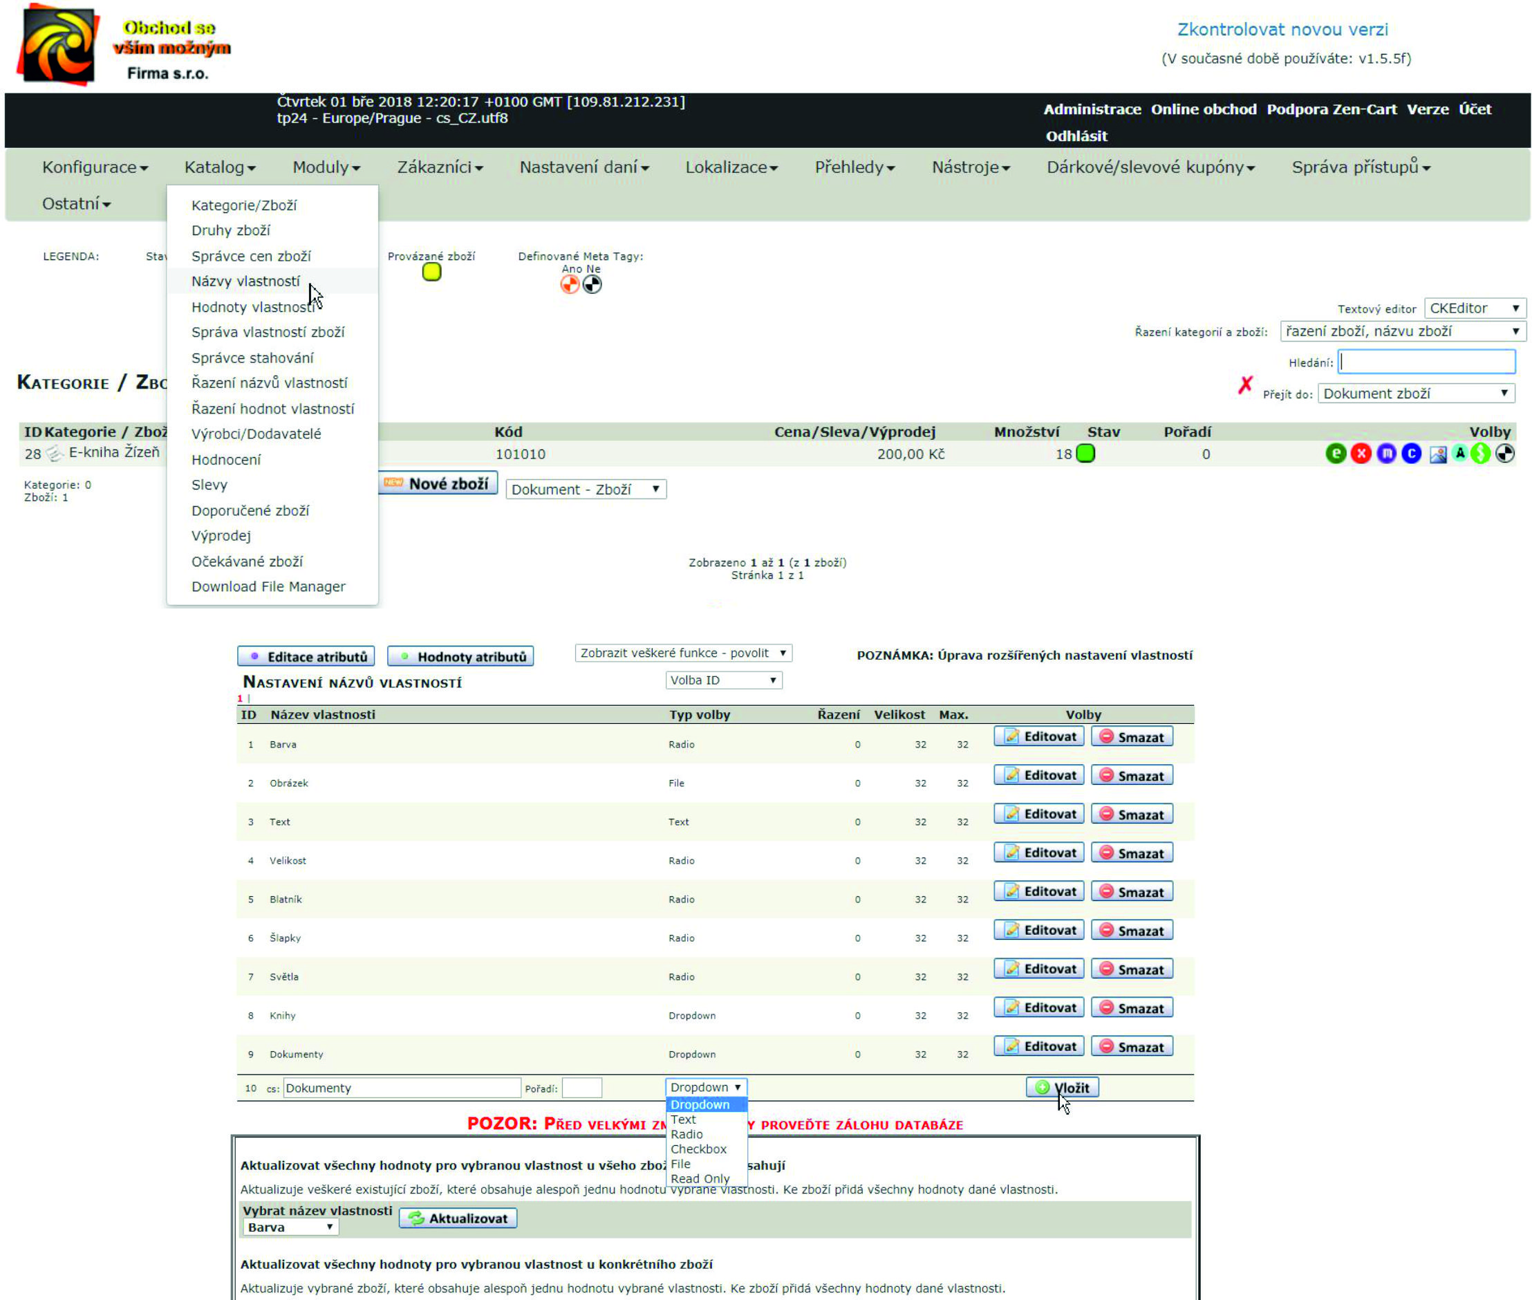Click the black-white meta tags icon in Volby
This screenshot has width=1532, height=1300.
click(1504, 454)
